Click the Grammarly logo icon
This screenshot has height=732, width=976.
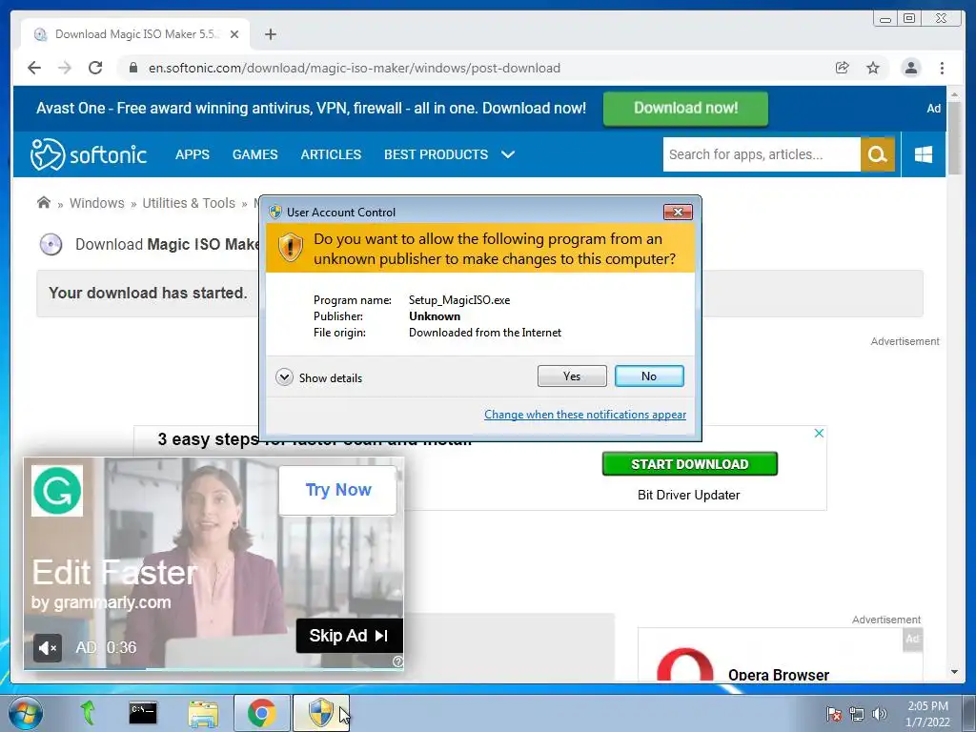coord(57,491)
